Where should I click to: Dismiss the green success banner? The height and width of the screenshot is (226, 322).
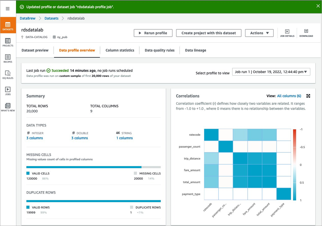[318, 6]
